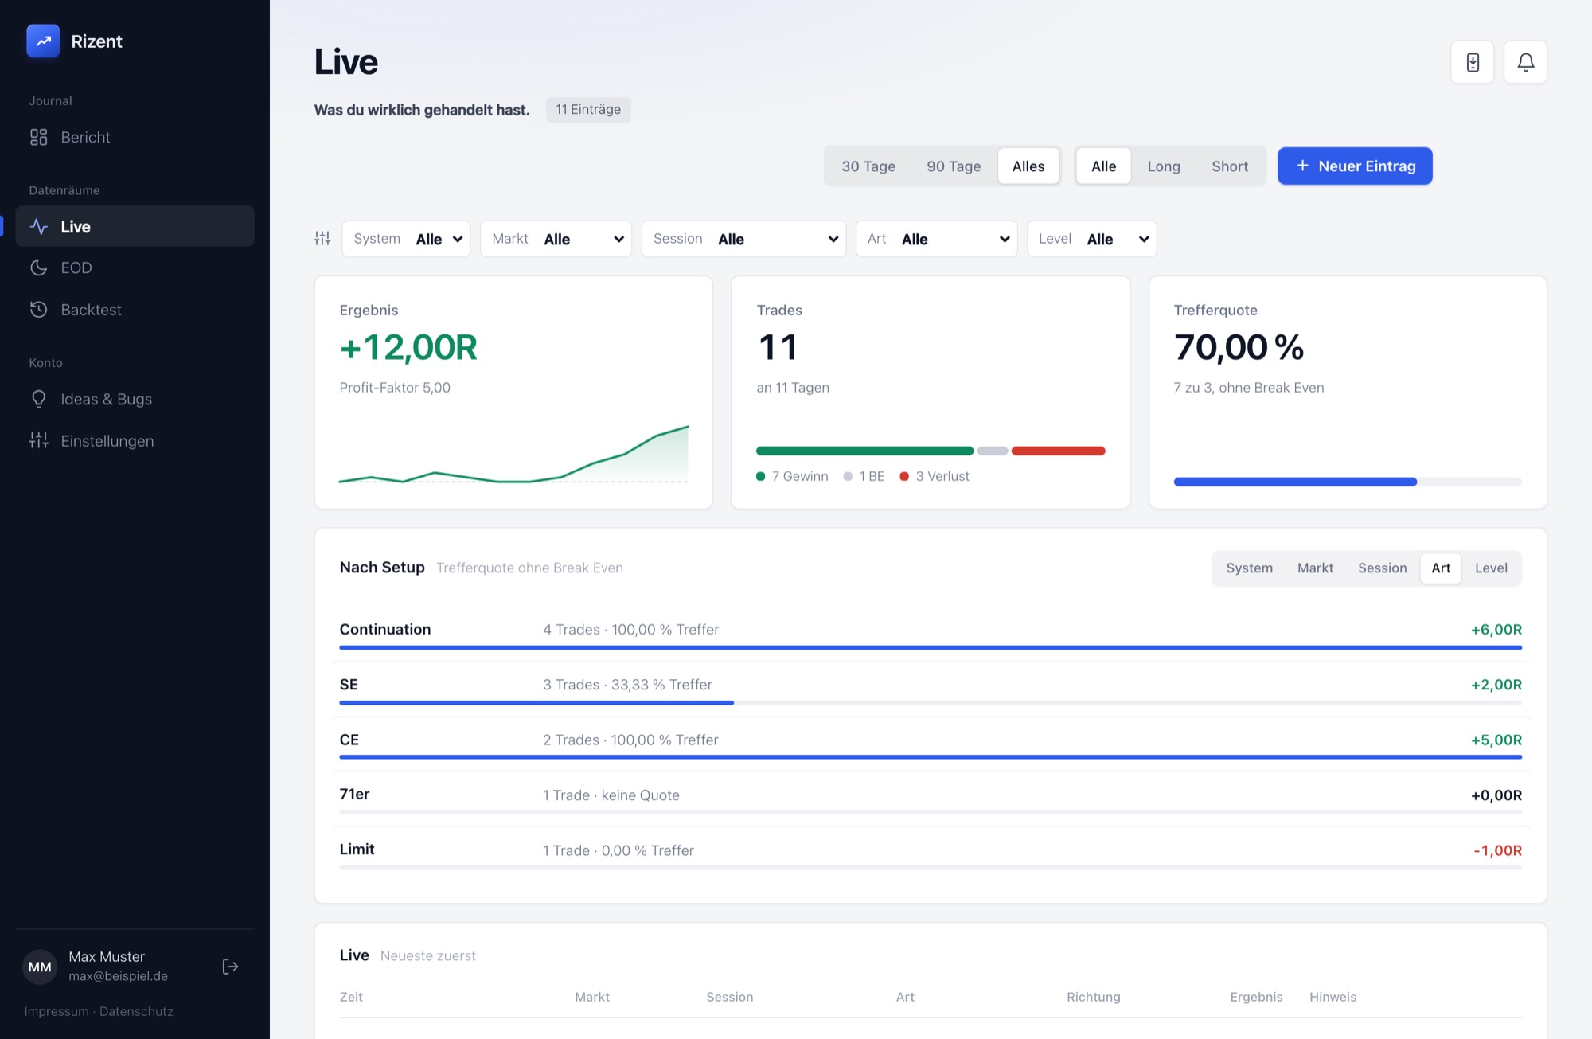Open the Datenschutz link
This screenshot has height=1039, width=1592.
136,1011
